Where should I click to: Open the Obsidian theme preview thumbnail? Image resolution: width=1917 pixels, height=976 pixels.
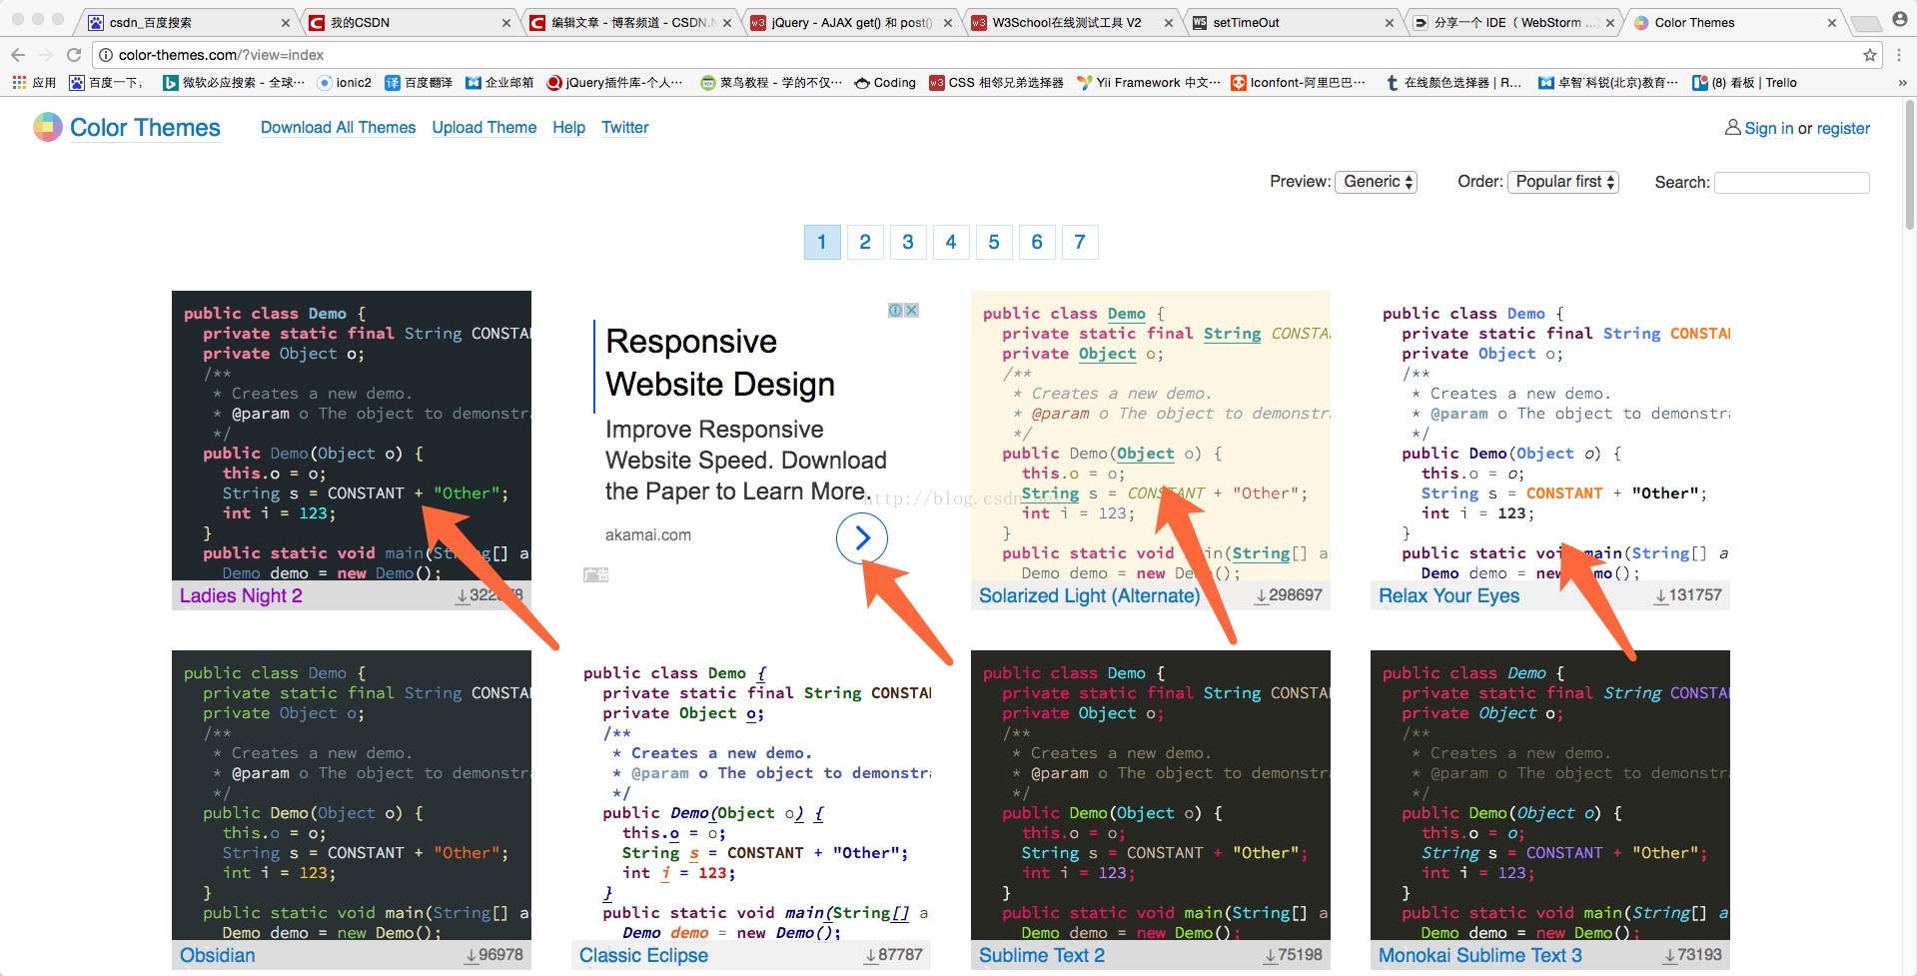click(351, 795)
